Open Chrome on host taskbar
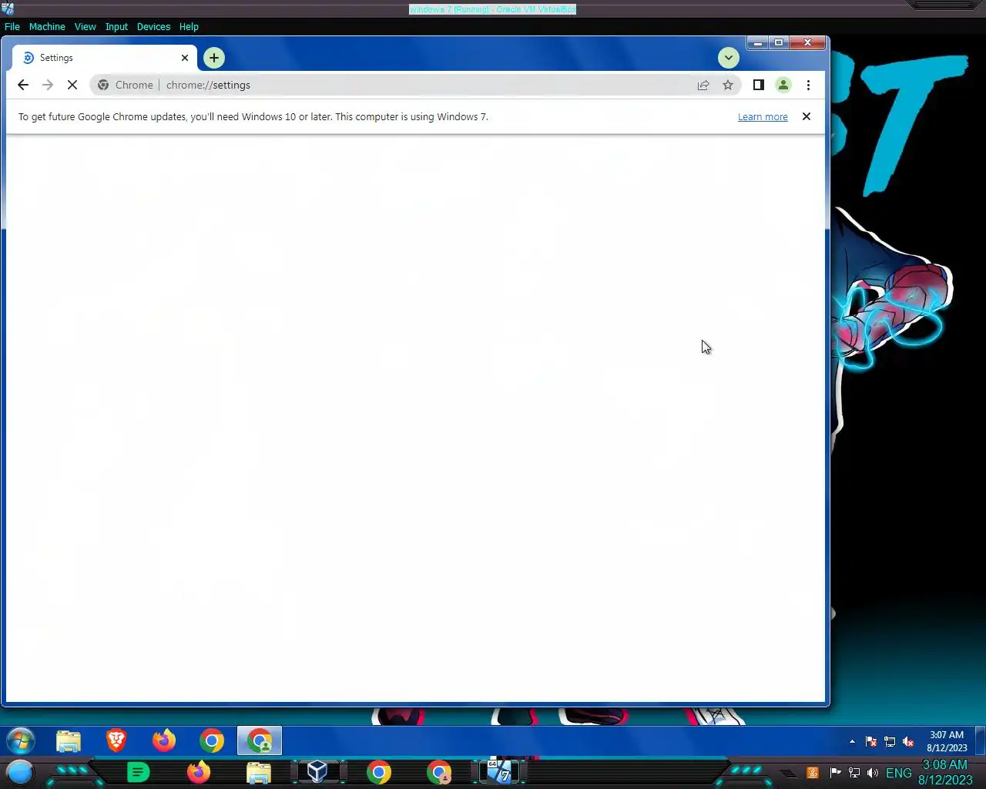The image size is (986, 789). [x=378, y=772]
